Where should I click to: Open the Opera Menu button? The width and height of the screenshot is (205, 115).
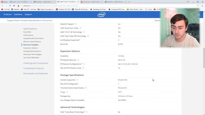point(4,2)
